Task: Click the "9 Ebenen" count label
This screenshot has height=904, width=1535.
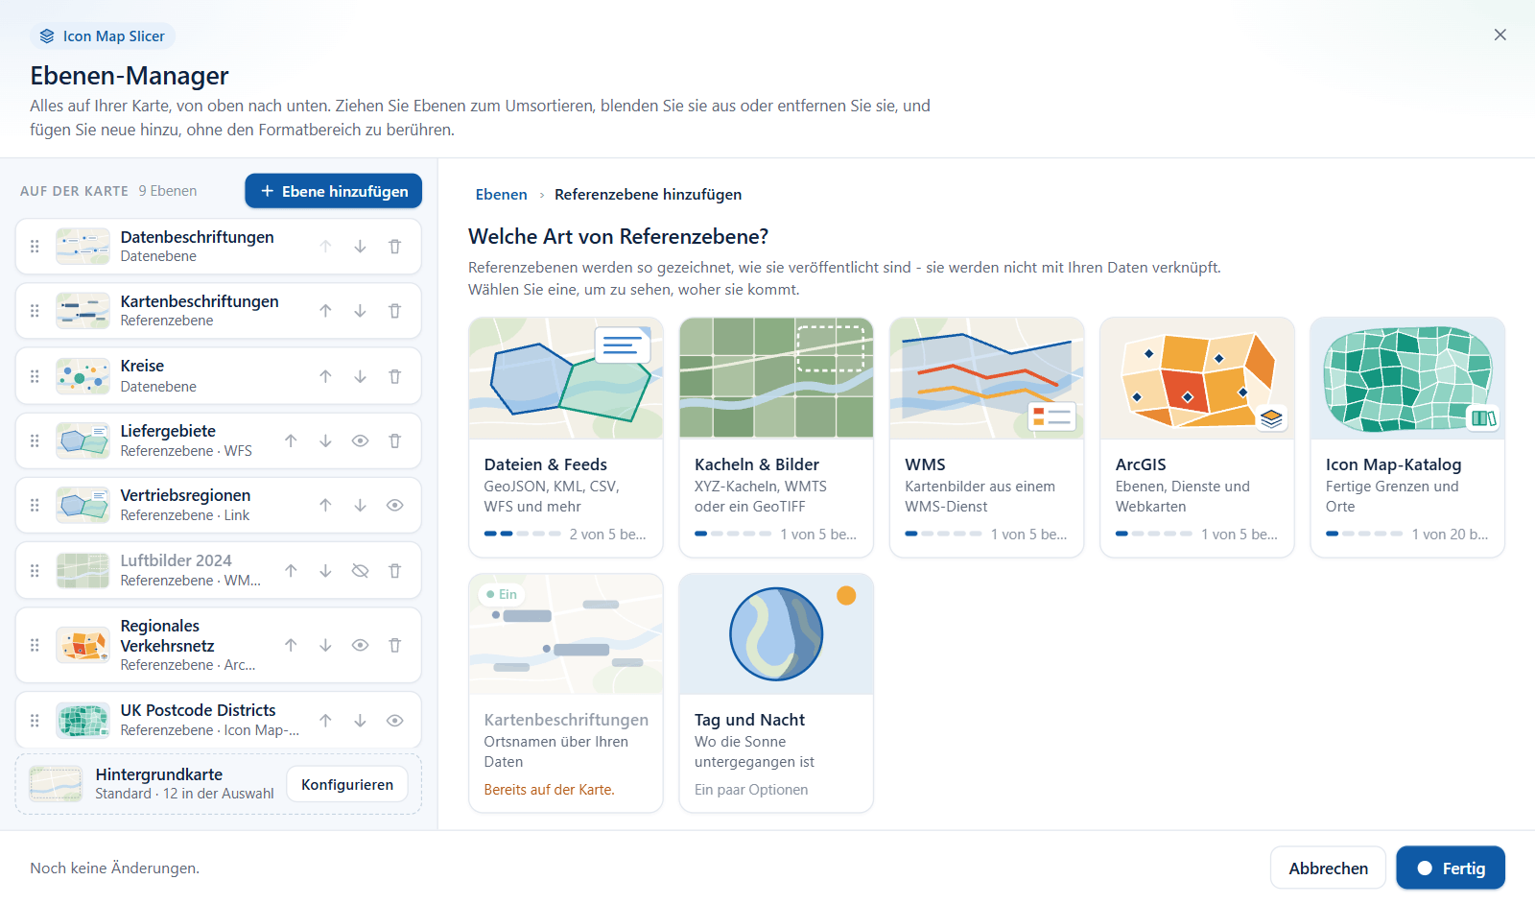Action: (168, 191)
